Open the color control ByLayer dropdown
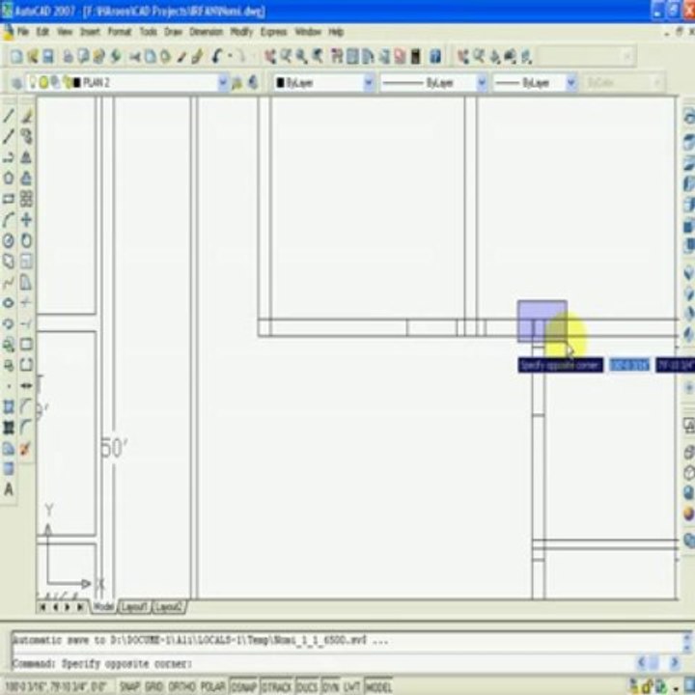Viewport: 695px width, 695px height. coord(369,83)
